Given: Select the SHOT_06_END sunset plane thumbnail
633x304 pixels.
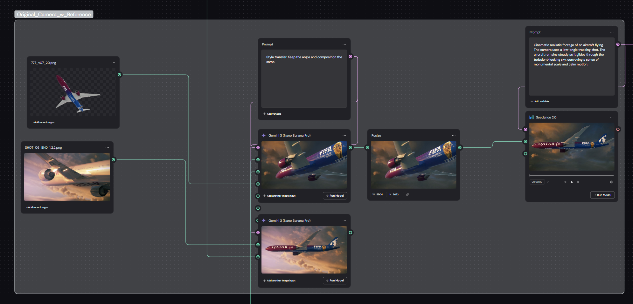Looking at the screenshot, I should tap(67, 177).
